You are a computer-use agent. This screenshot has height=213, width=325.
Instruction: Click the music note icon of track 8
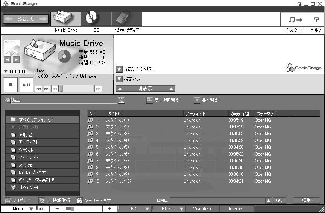coord(90,168)
